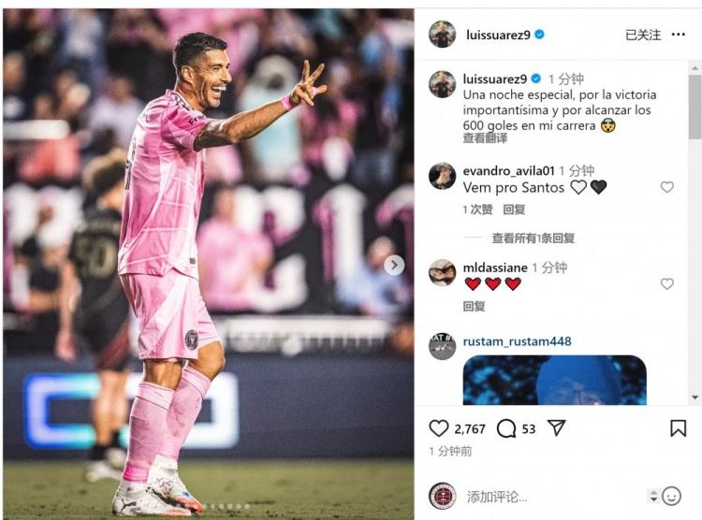Share post with paper plane icon
Screen dimensions: 702x520
[x=557, y=427]
